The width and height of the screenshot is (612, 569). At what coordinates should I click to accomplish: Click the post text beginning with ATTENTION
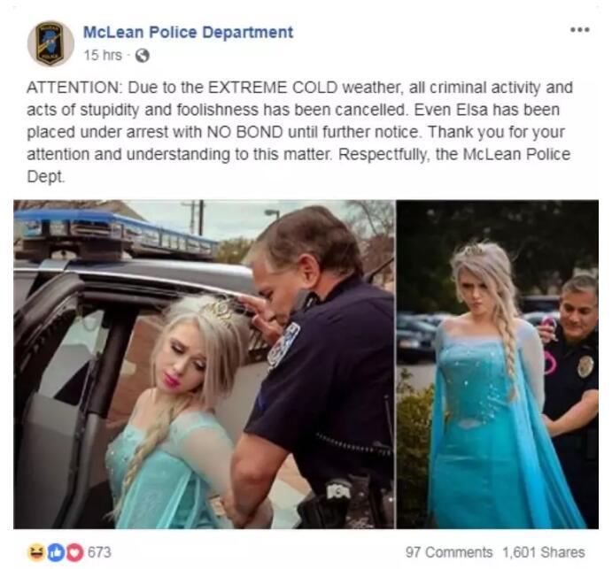299,132
